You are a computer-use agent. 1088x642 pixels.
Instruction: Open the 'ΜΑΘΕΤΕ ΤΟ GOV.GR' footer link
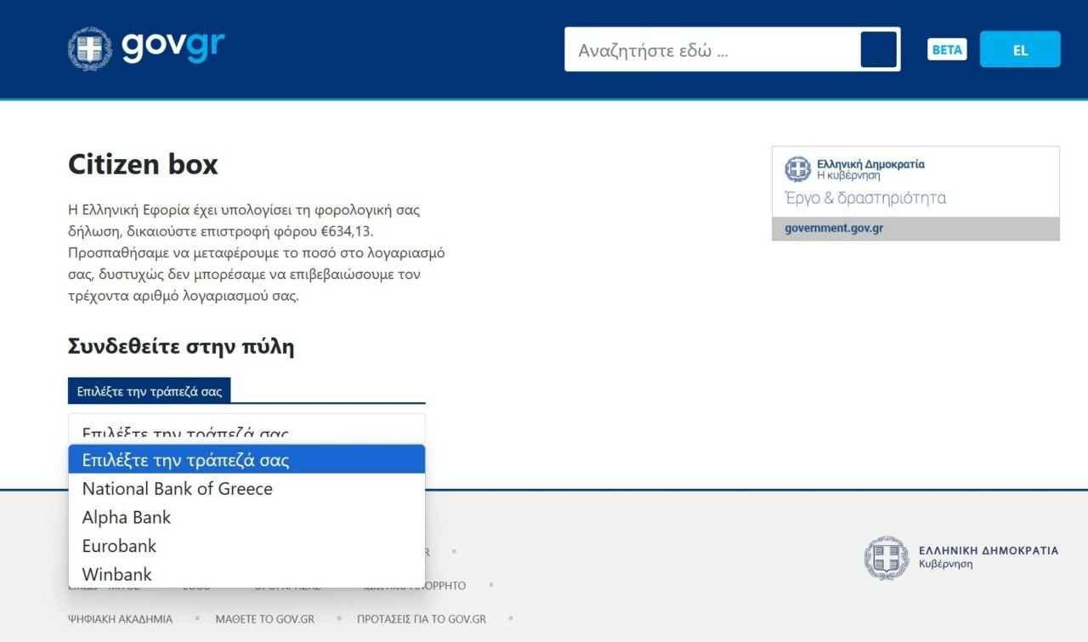click(x=264, y=619)
